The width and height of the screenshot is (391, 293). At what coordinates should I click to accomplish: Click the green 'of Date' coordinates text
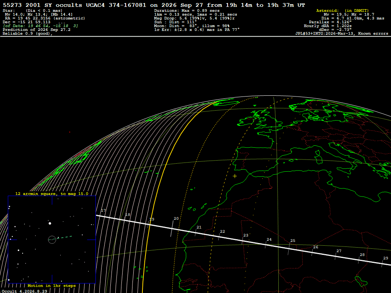point(40,26)
